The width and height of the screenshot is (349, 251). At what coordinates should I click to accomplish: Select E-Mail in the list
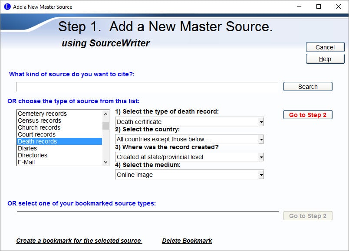point(59,162)
